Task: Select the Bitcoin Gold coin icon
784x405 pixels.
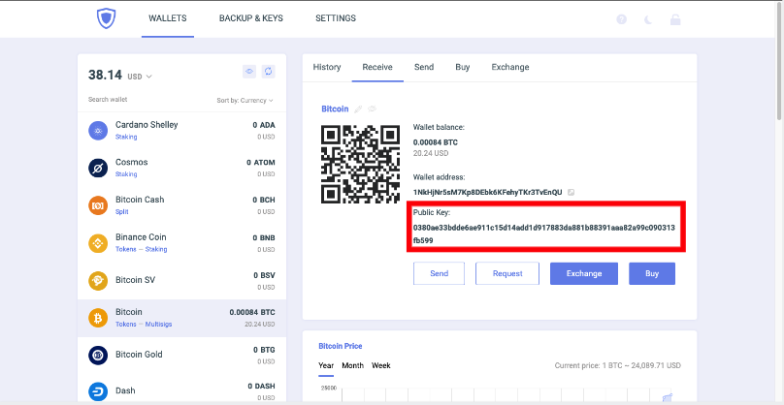Action: point(98,355)
